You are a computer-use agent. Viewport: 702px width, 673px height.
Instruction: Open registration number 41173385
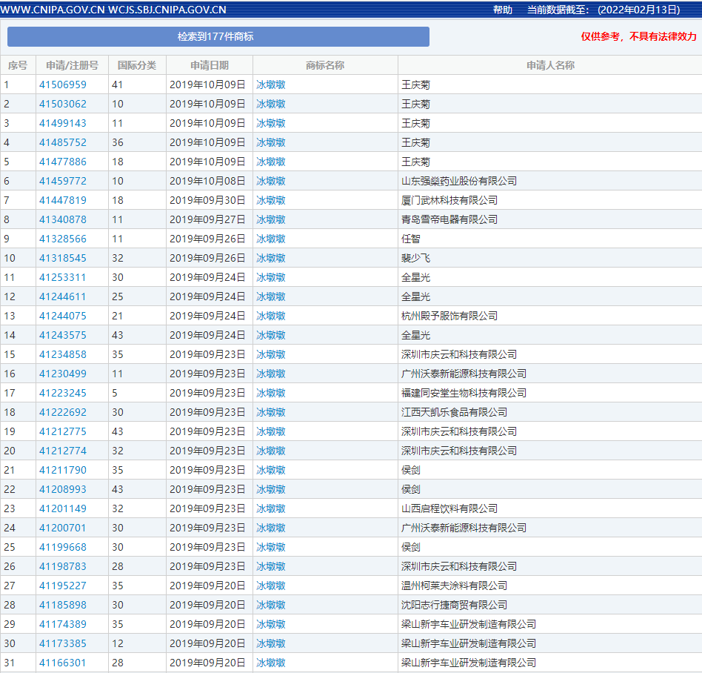63,643
